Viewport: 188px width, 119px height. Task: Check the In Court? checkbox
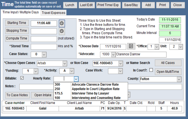(151, 70)
